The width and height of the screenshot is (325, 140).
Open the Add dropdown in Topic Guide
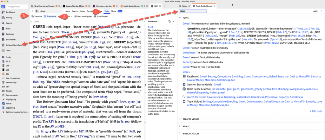click(x=316, y=11)
